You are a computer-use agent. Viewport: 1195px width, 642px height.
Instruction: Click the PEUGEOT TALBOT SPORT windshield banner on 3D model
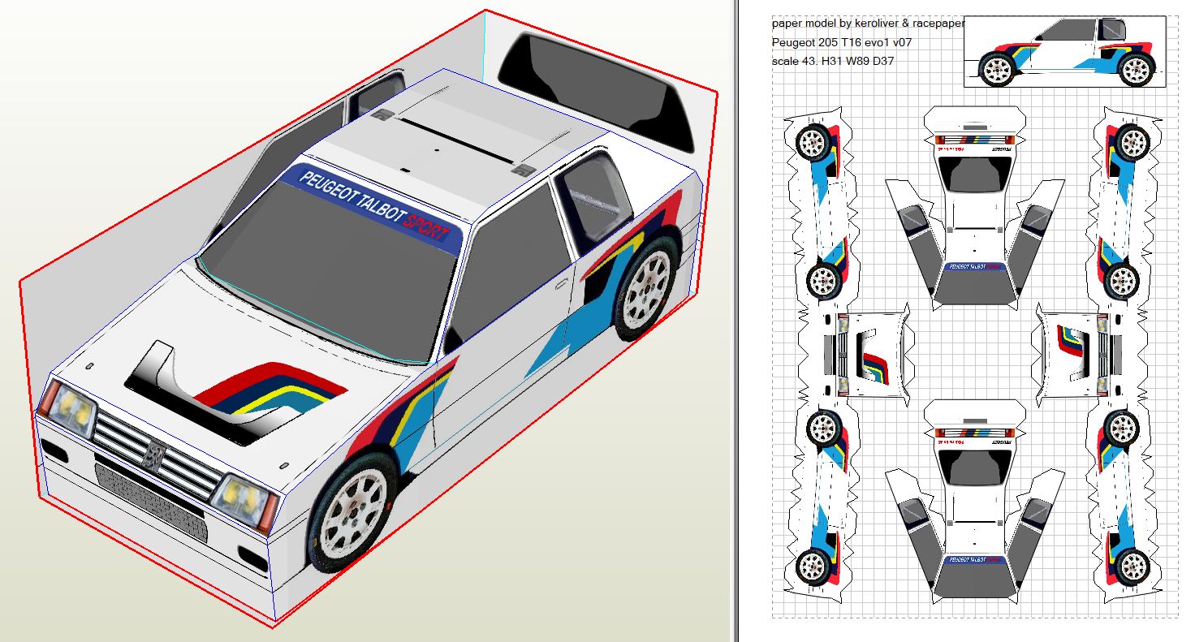[374, 205]
